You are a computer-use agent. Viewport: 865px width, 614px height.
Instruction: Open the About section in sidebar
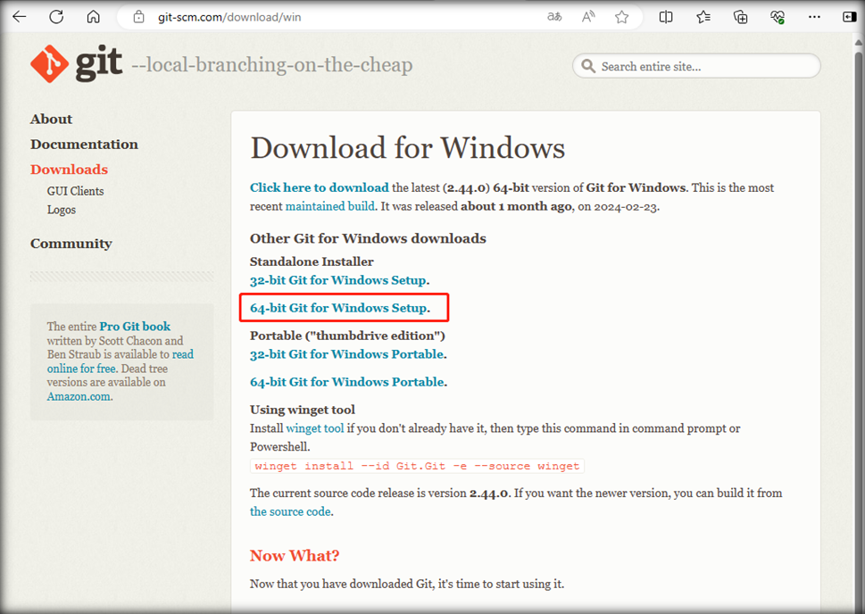coord(51,120)
